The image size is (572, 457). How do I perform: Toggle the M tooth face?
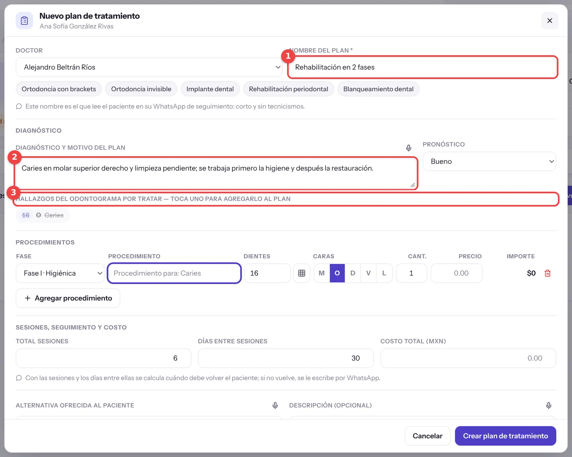(322, 273)
